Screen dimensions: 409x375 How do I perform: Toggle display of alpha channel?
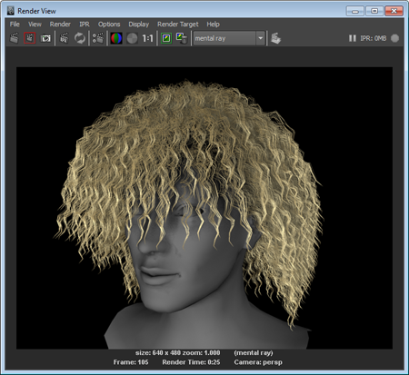tap(132, 38)
